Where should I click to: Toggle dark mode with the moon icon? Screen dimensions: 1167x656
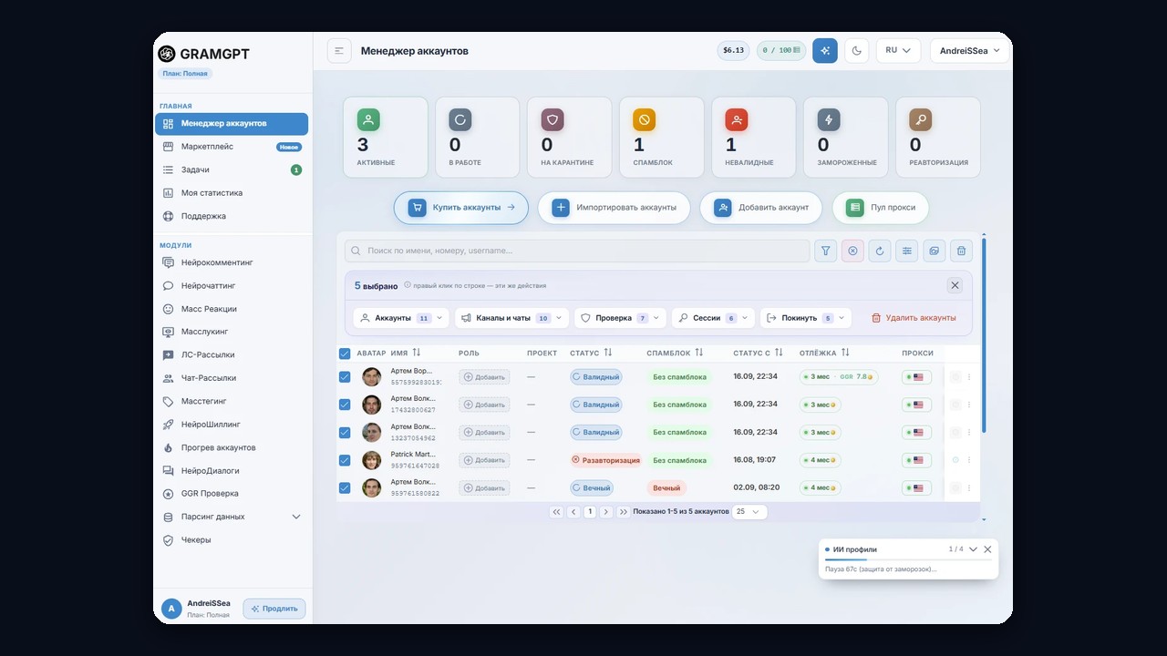(857, 50)
